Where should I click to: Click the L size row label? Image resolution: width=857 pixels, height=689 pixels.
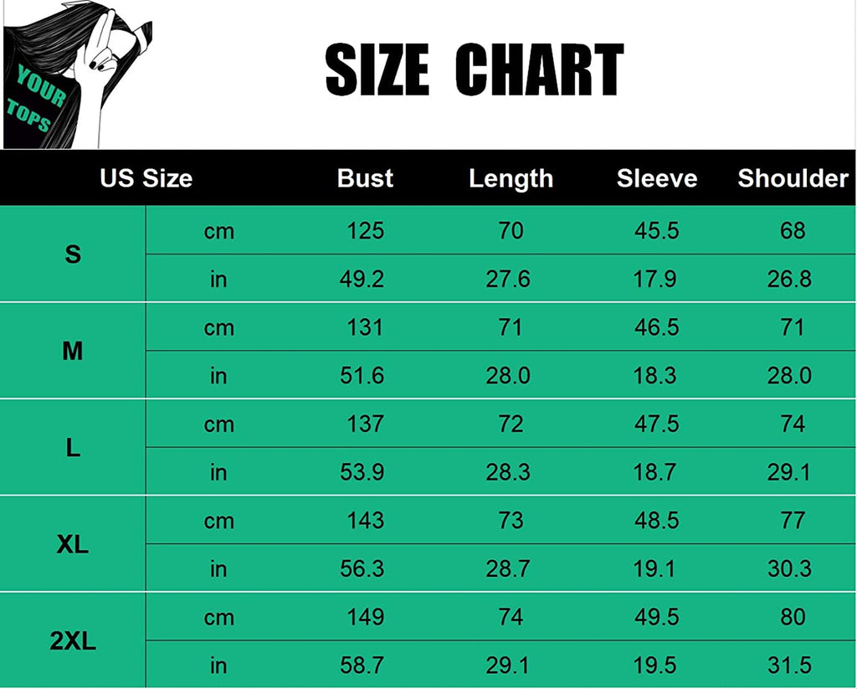point(73,448)
